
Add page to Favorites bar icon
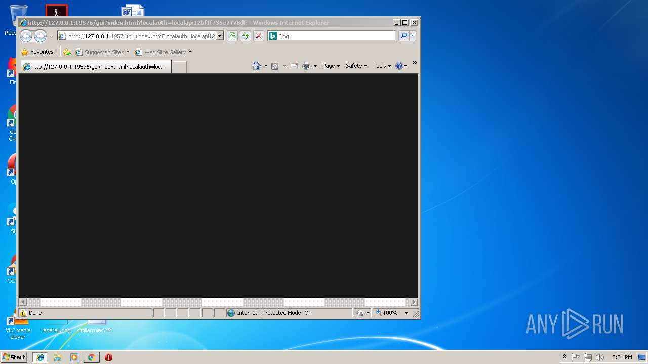click(x=67, y=52)
